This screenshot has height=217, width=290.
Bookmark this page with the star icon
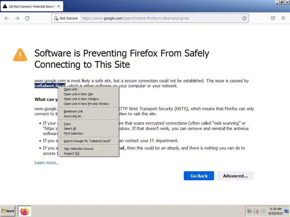point(244,18)
